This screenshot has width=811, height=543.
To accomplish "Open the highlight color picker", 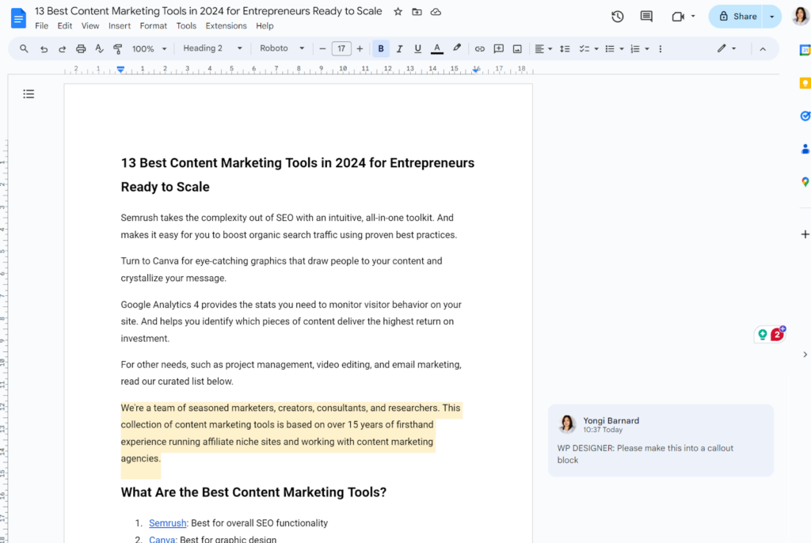I will click(x=457, y=49).
